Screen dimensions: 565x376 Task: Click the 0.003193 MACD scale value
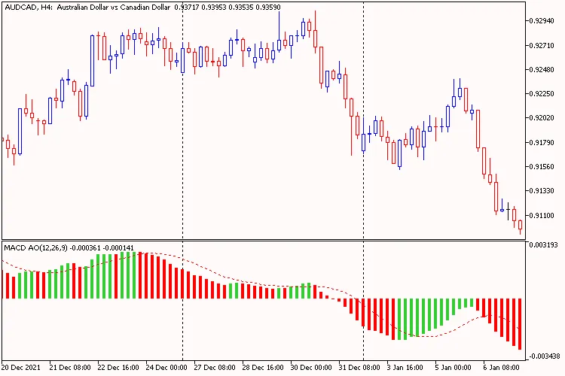coord(545,245)
